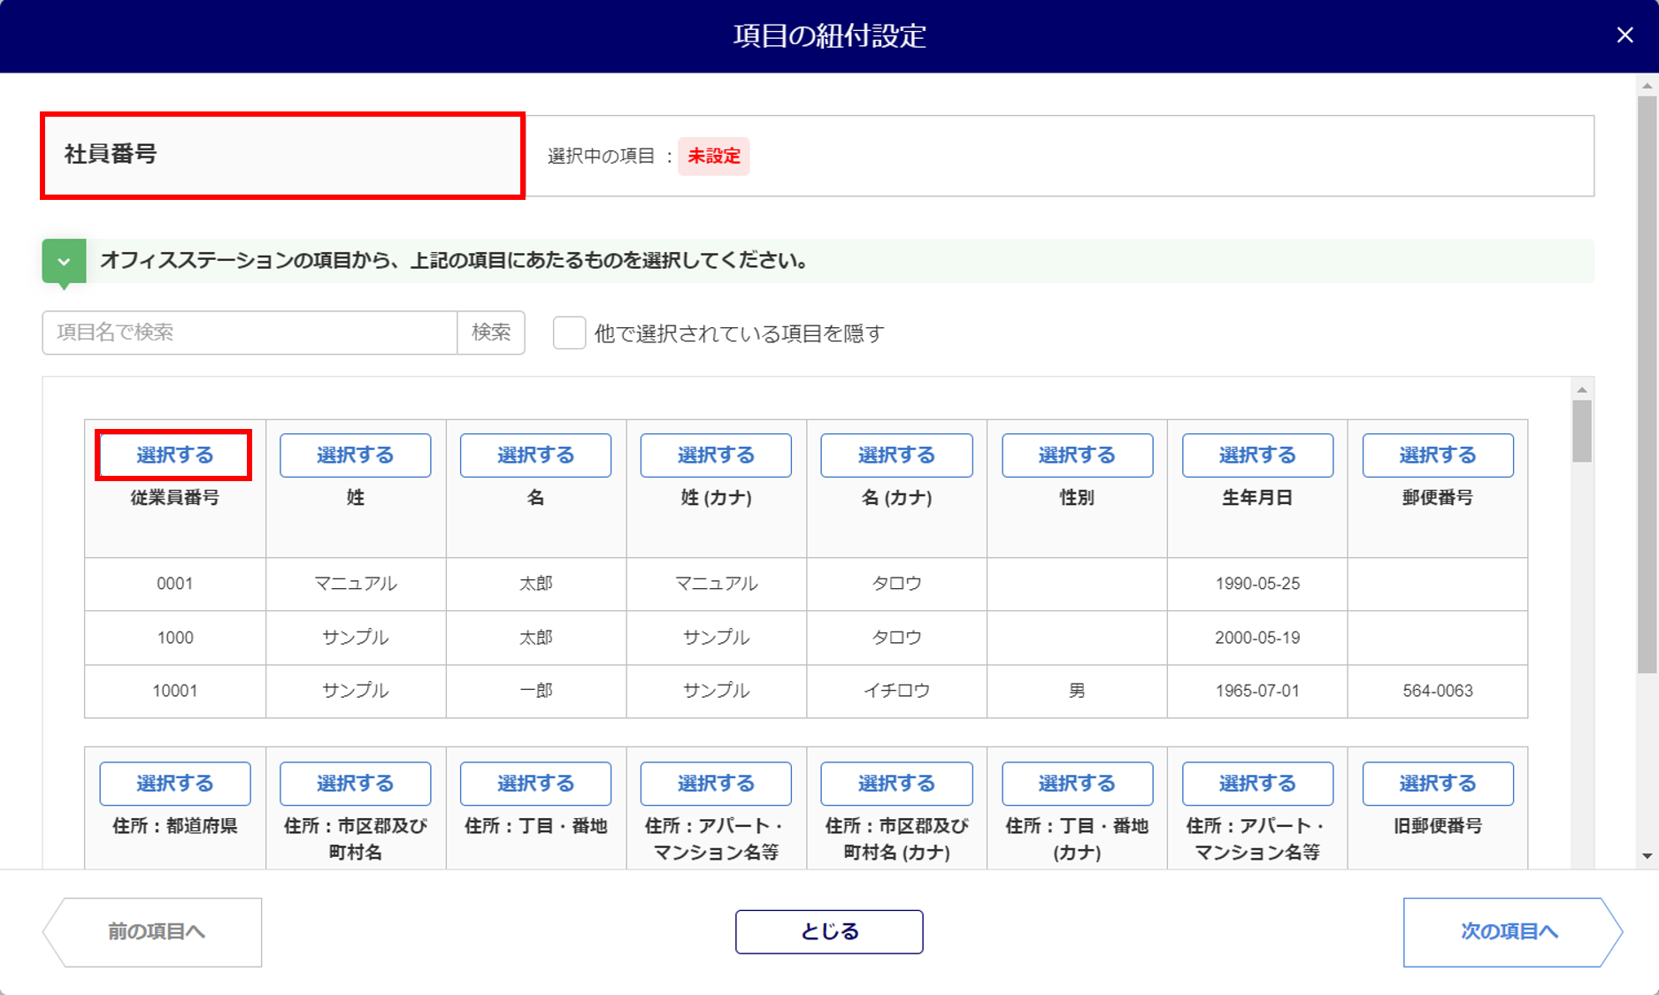The image size is (1659, 995).
Task: Go to 次の項目へ
Action: (x=1509, y=932)
